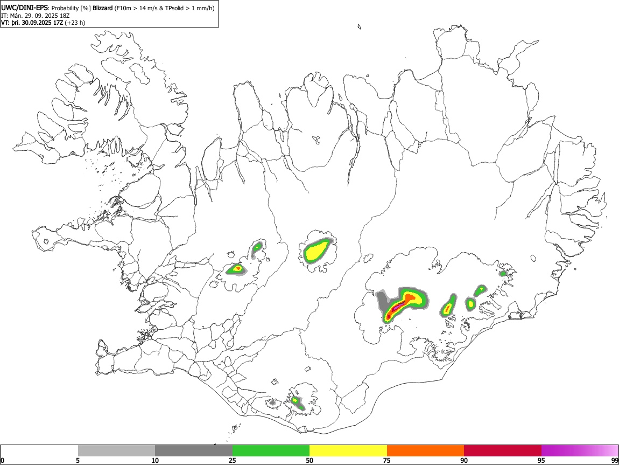The width and height of the screenshot is (619, 465).
Task: Click the 'F10m > 14 m/s' criteria text
Action: coord(136,8)
